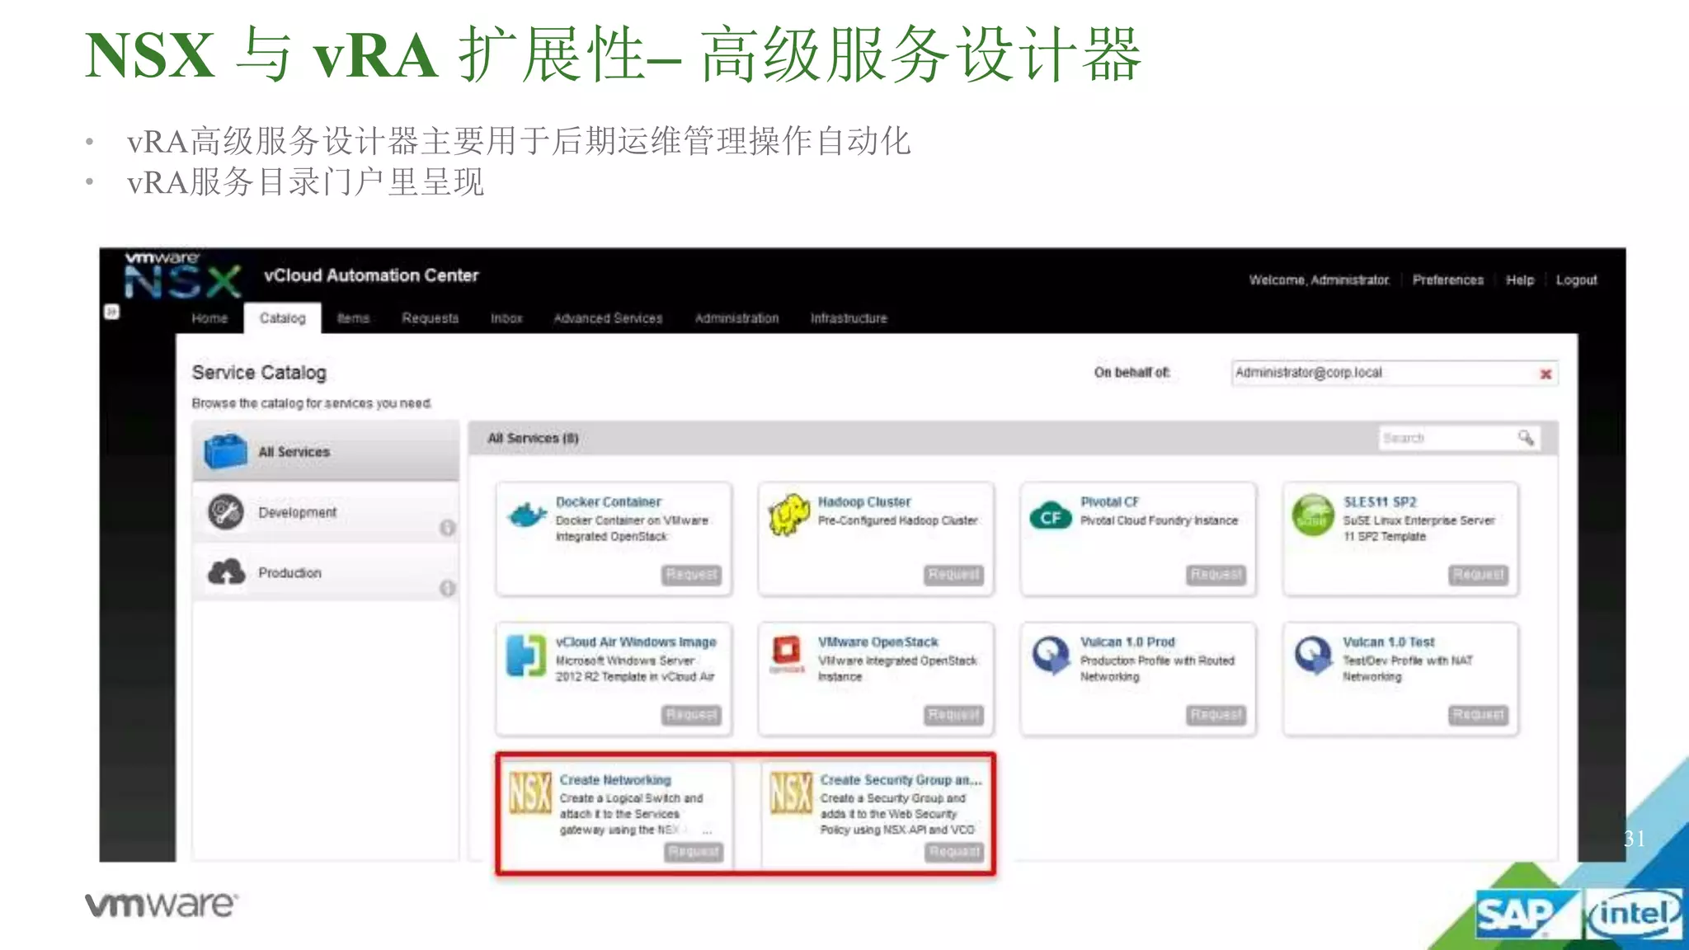This screenshot has width=1689, height=950.
Task: Open the Create Security Group title link
Action: pos(901,780)
